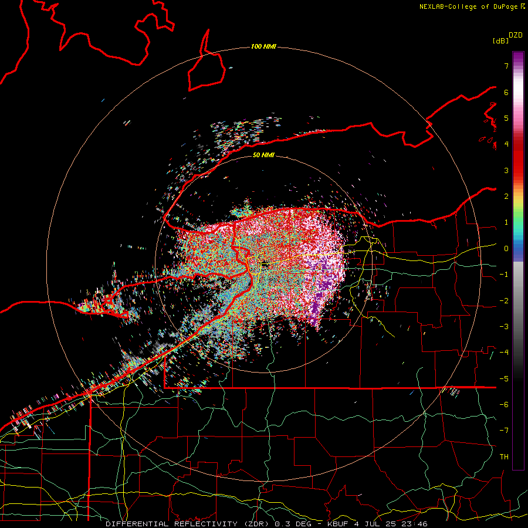Click the legend value "3"
528x528 pixels.
pyautogui.click(x=506, y=170)
